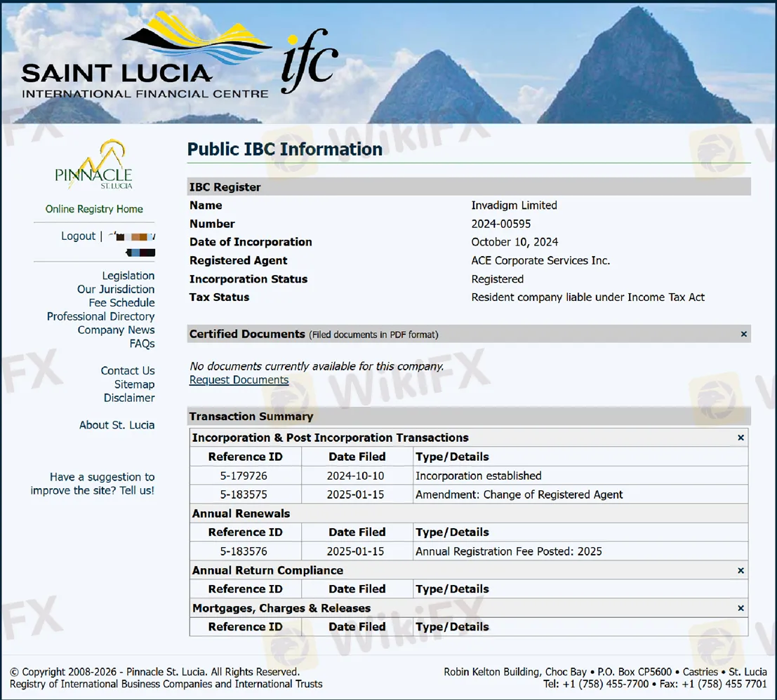View the Fee Schedule page
The width and height of the screenshot is (777, 700).
coord(121,303)
